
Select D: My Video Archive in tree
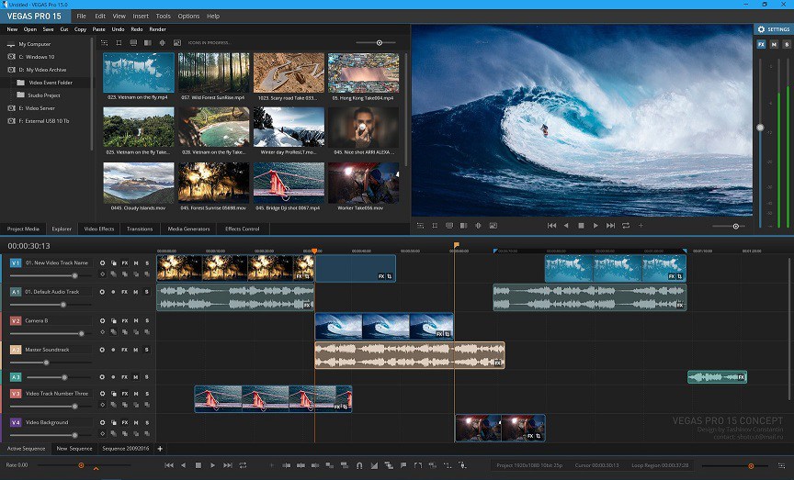coord(42,70)
